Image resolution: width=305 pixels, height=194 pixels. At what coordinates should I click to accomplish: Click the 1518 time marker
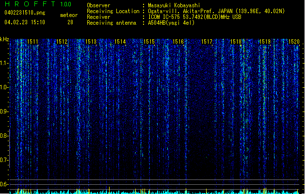(236, 42)
